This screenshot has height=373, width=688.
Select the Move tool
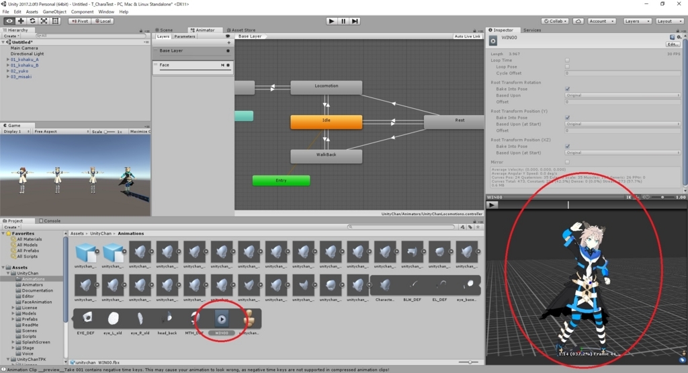coord(21,21)
